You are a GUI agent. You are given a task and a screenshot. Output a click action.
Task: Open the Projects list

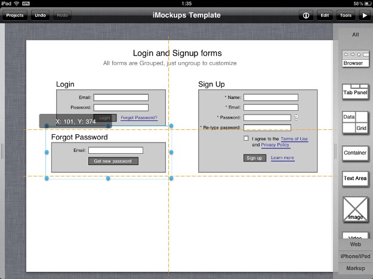15,15
